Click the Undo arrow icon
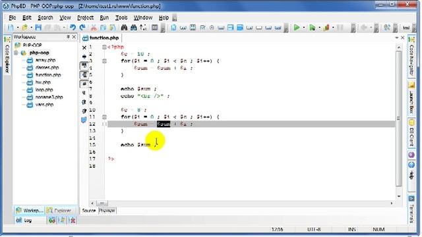Viewport: 422px width, 237px height. point(73,28)
